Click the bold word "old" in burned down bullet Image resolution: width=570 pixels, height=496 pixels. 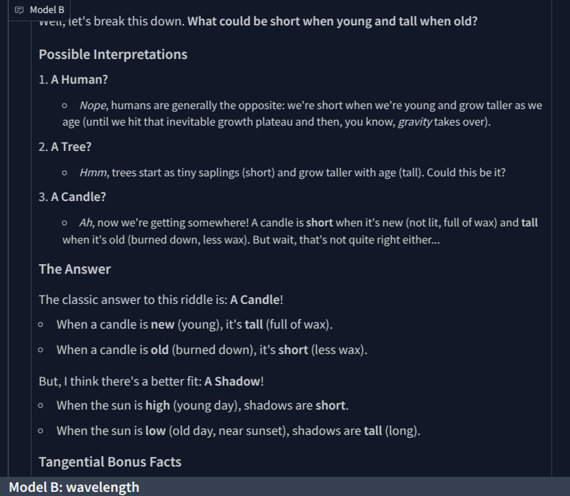[x=160, y=350]
